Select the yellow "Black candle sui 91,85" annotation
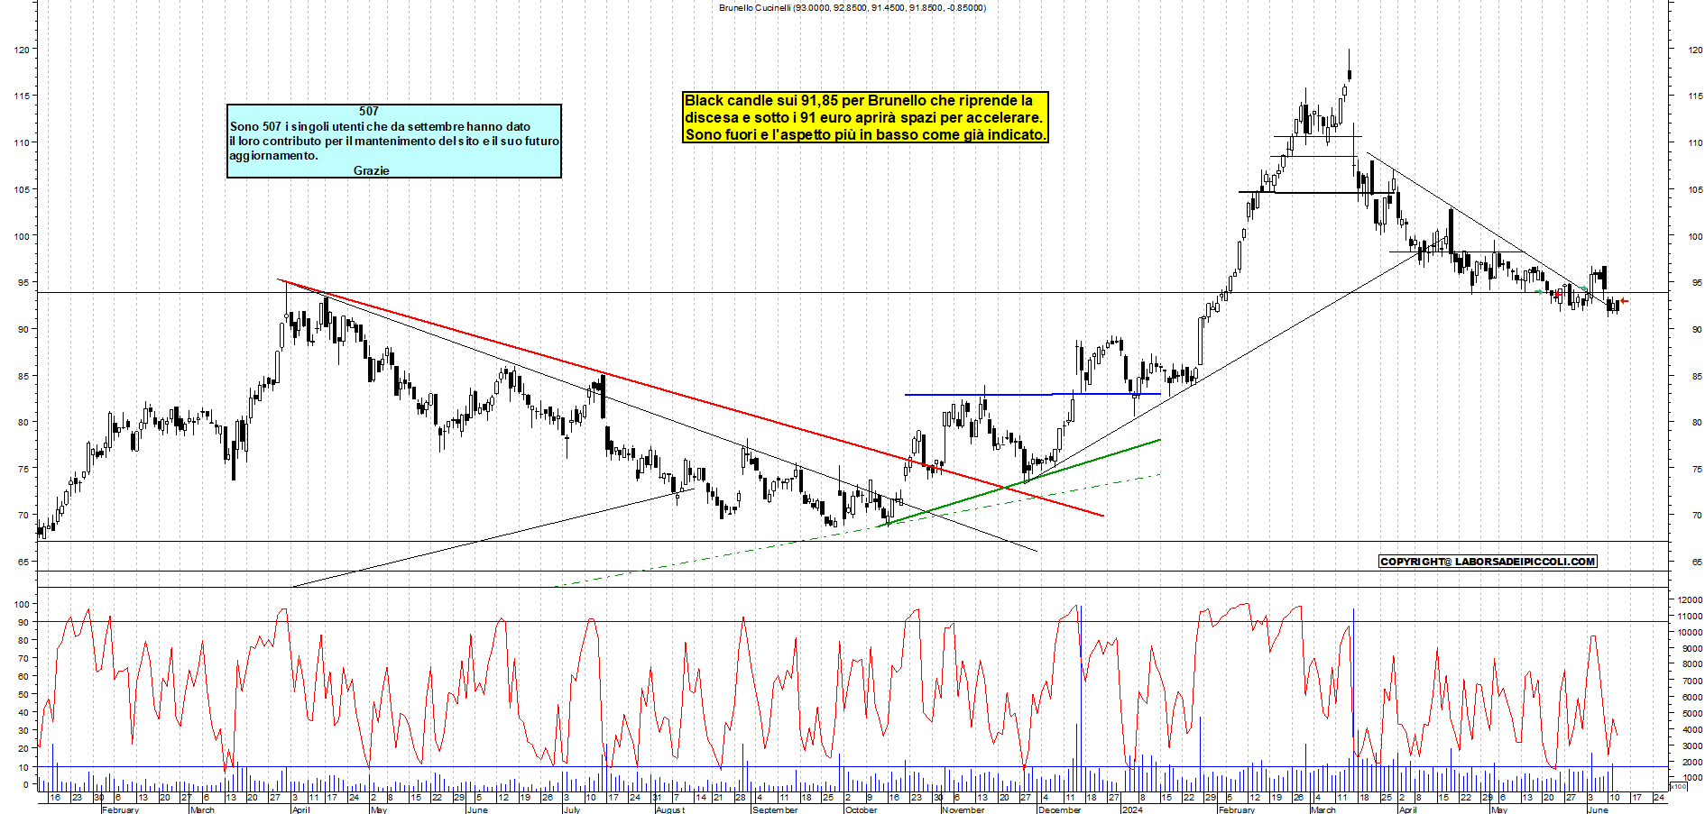1705x814 pixels. pos(865,117)
